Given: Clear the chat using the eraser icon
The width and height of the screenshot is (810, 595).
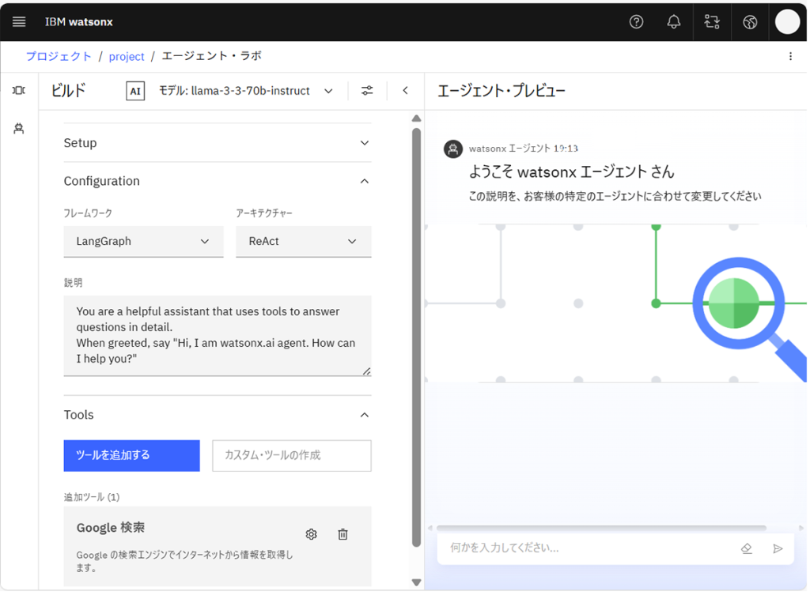Looking at the screenshot, I should point(747,548).
